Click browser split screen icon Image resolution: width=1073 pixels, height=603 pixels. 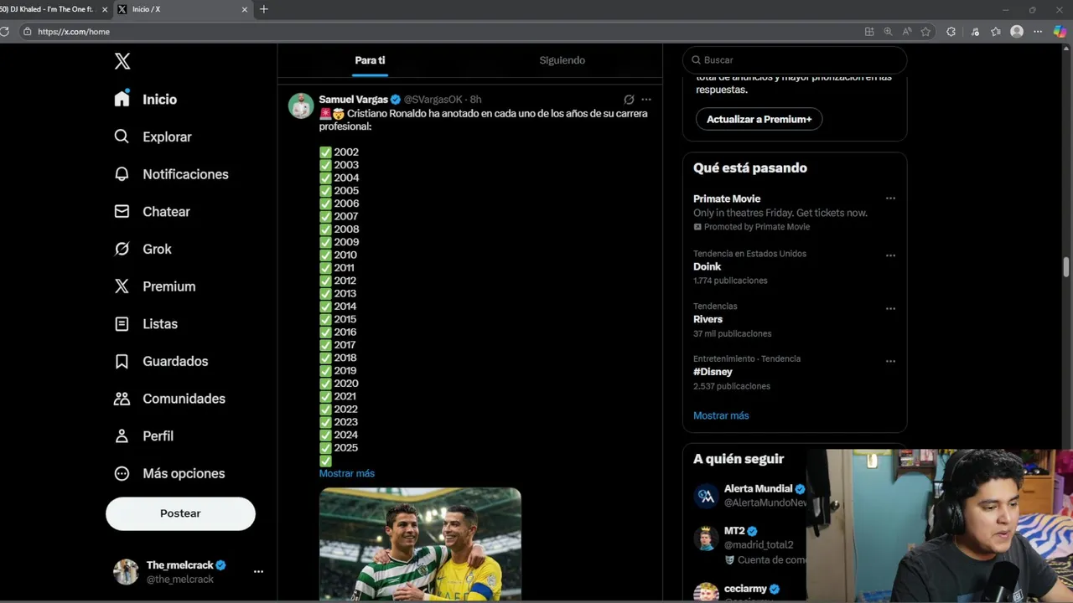[869, 32]
